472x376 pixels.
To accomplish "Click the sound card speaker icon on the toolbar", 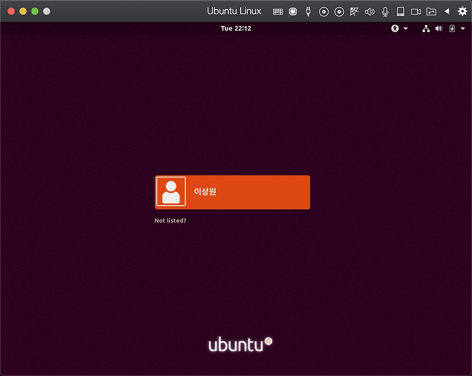I will pos(370,11).
